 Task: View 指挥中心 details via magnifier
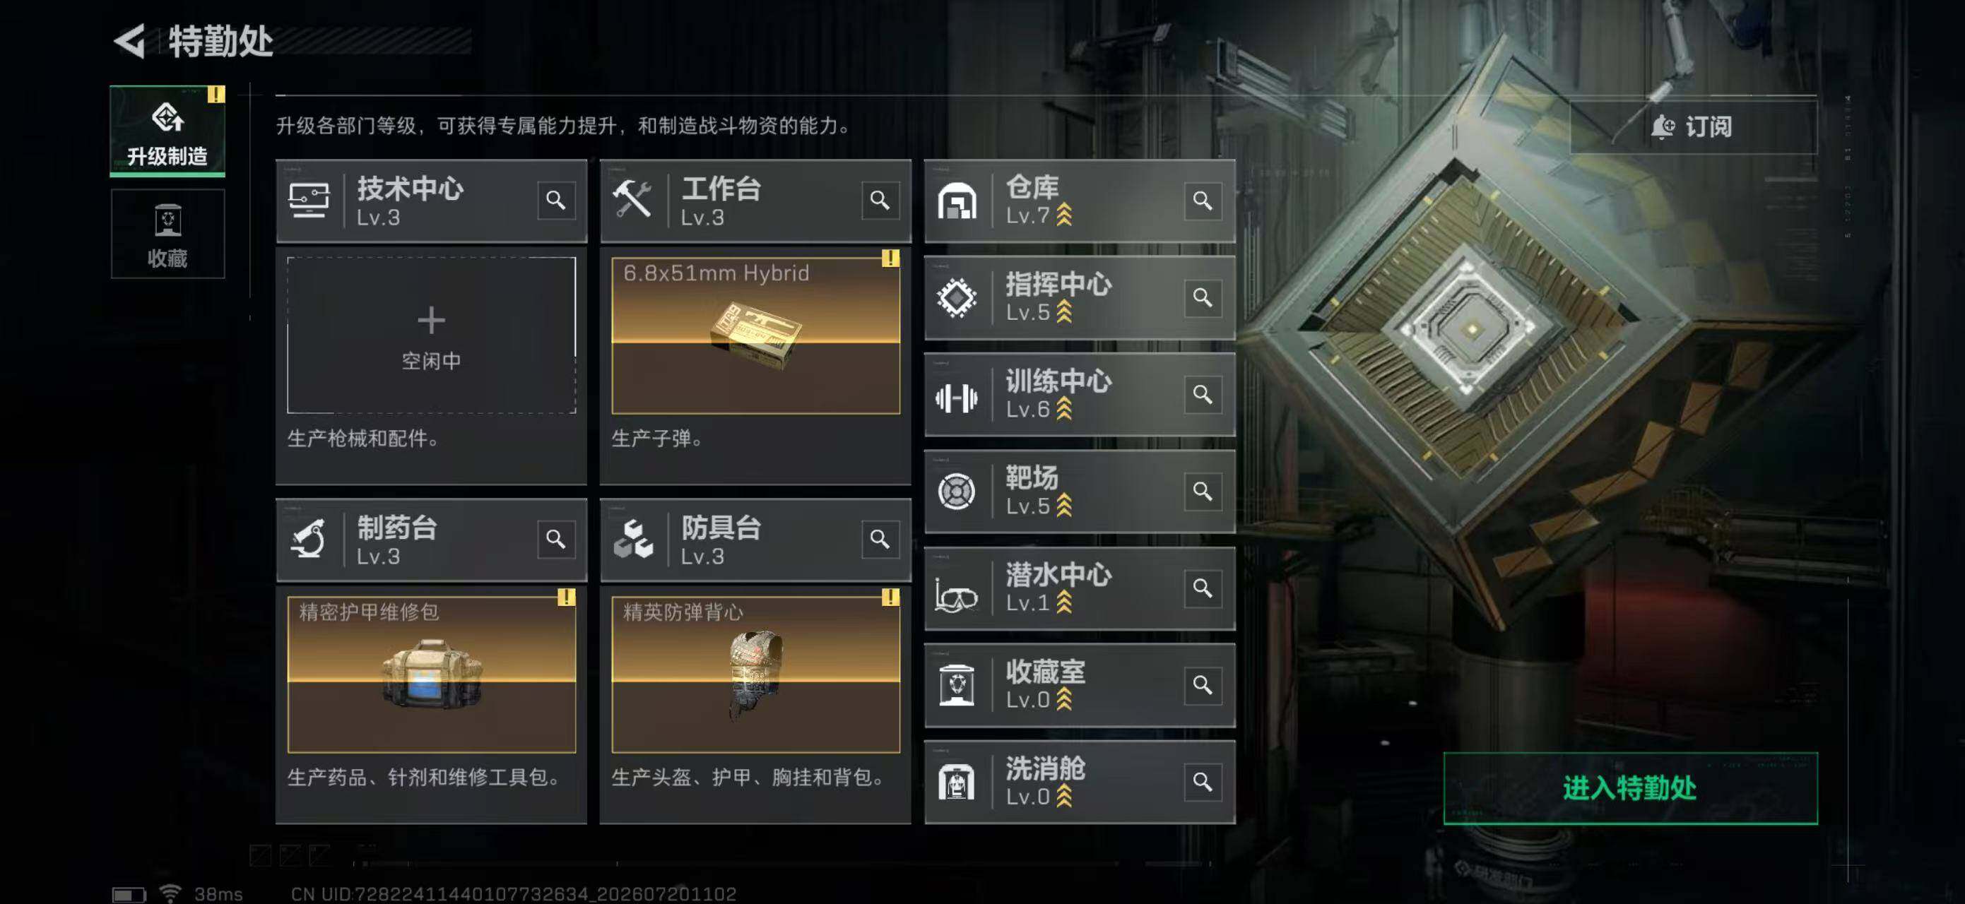coord(1202,297)
